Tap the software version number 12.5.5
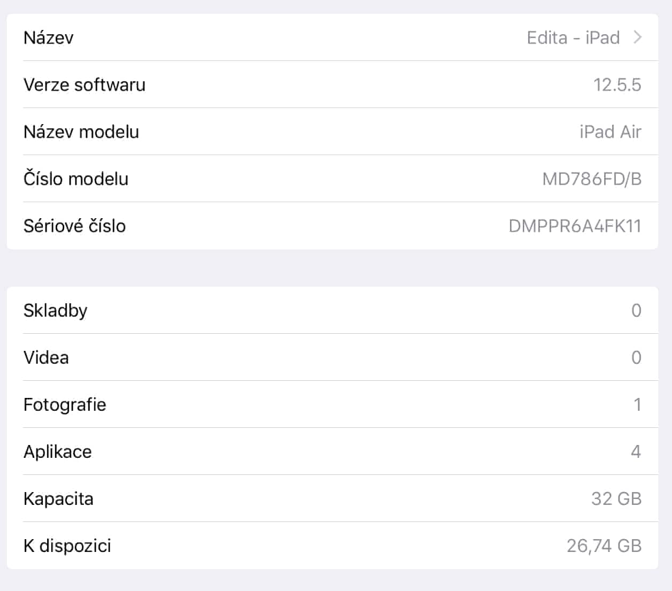Screen dimensions: 672x591 pyautogui.click(x=617, y=85)
